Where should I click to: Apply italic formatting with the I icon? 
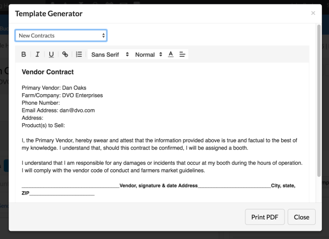(x=37, y=54)
